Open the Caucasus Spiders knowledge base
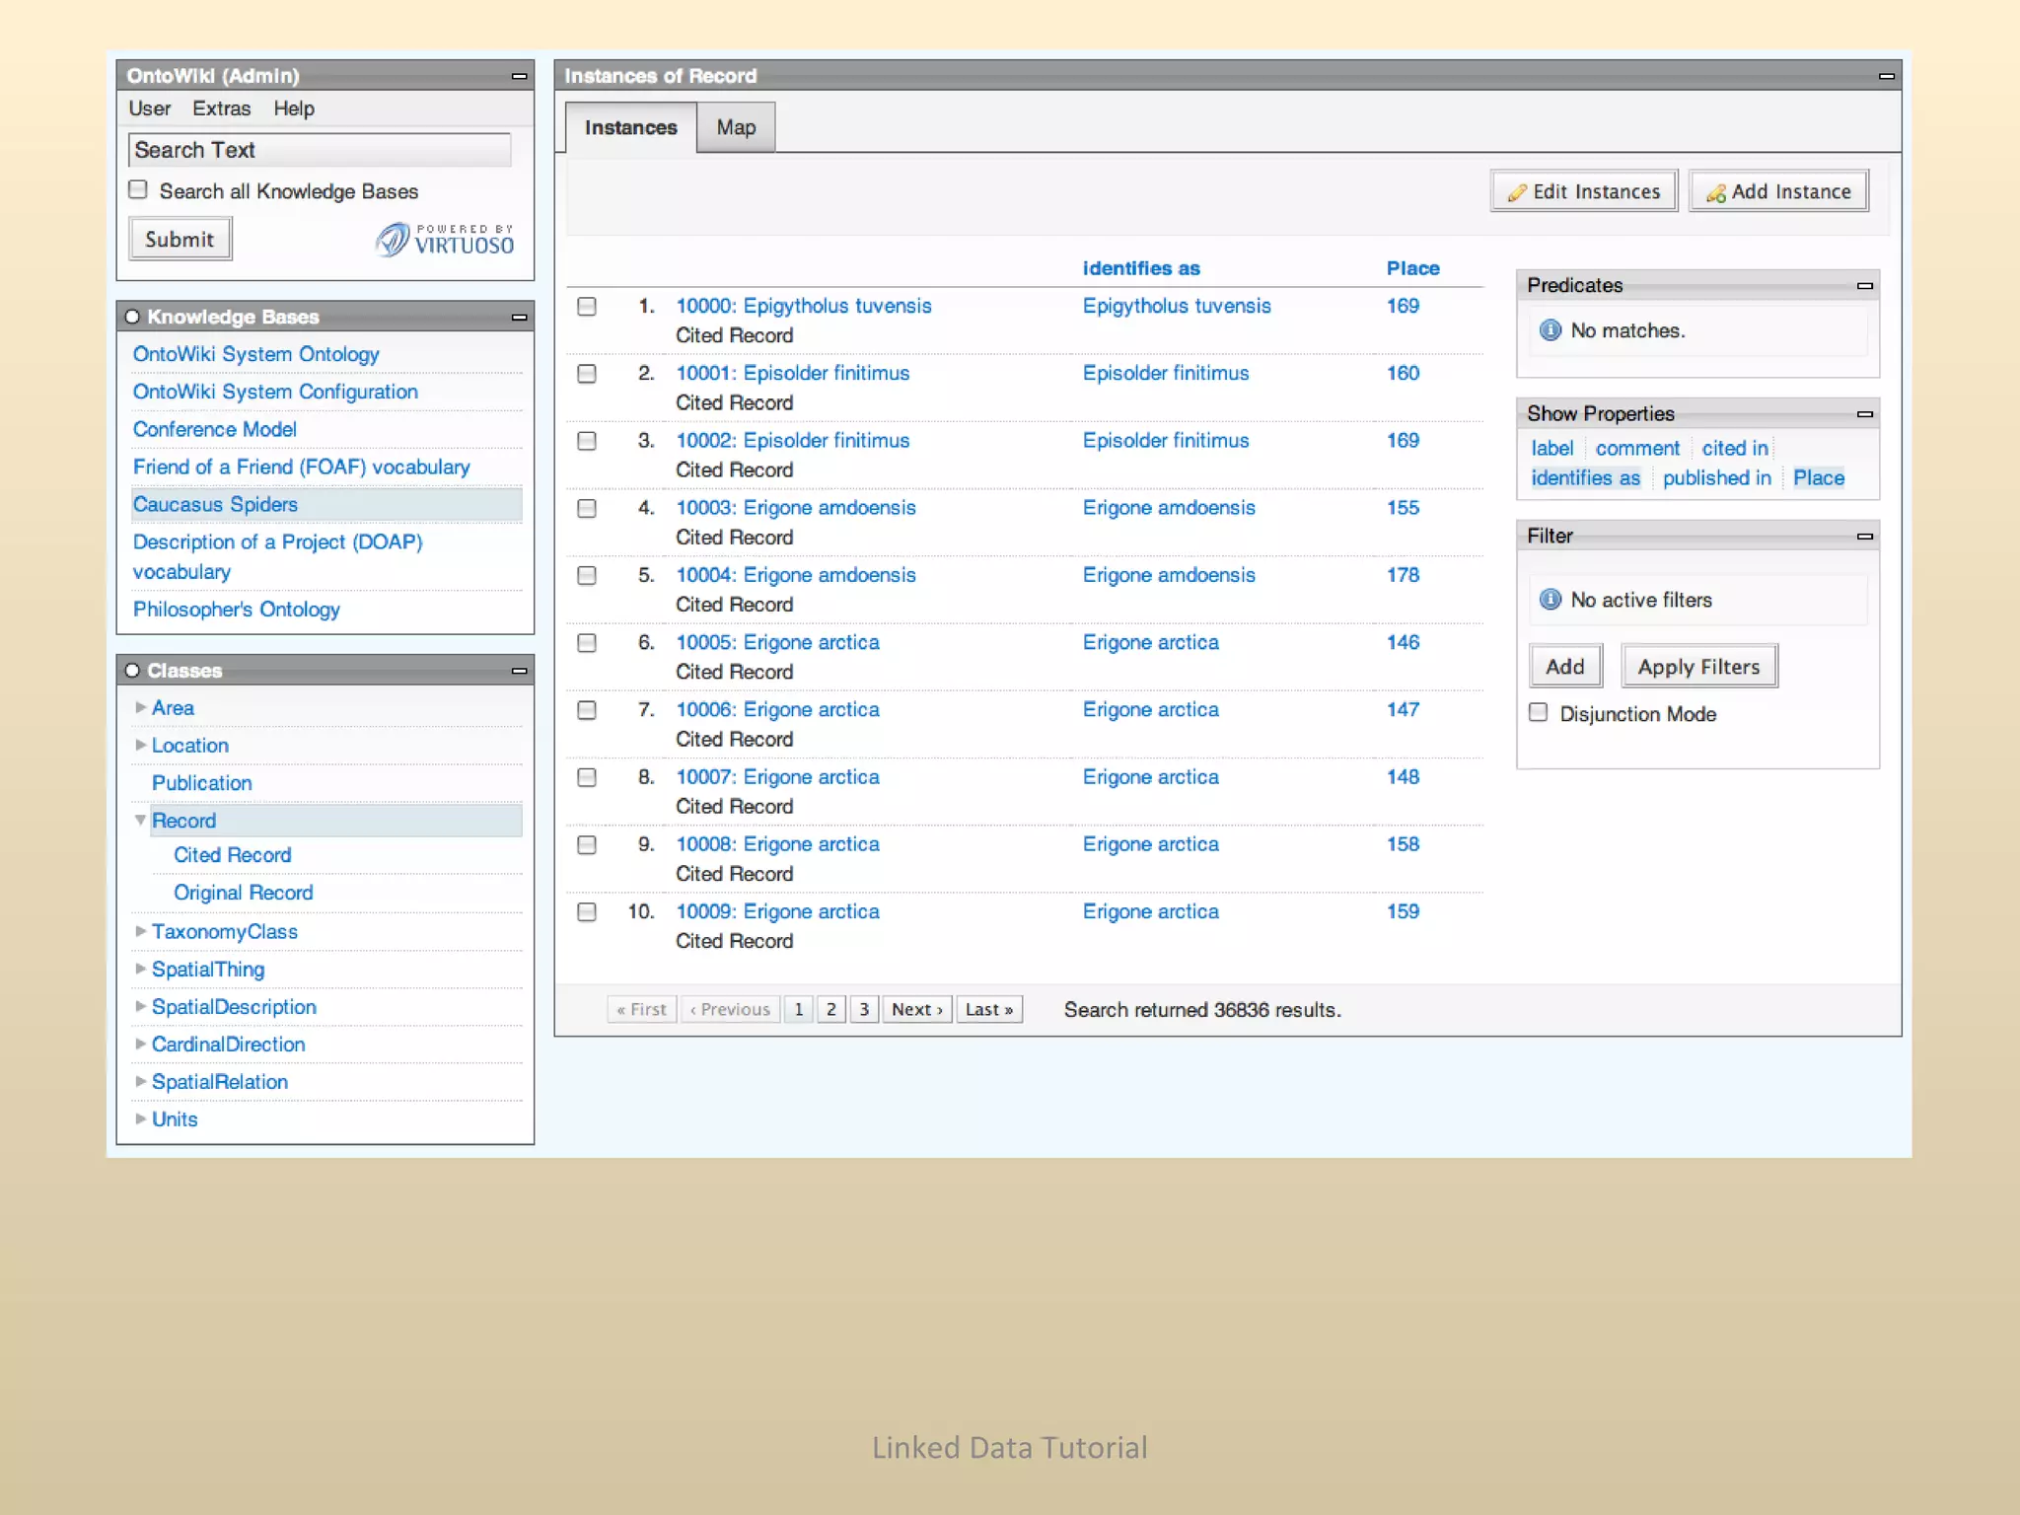 coord(215,504)
